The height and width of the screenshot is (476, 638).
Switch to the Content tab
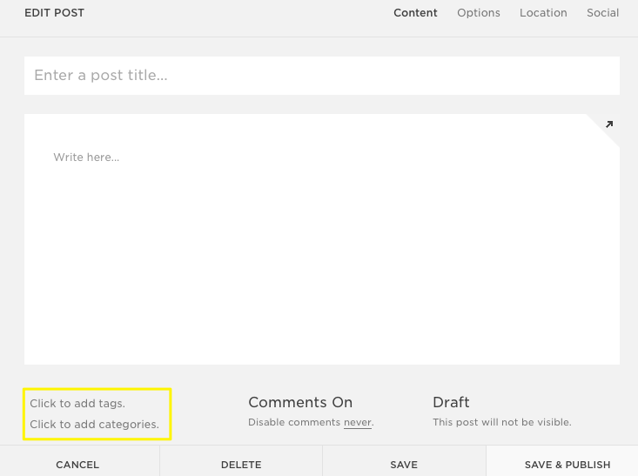click(415, 13)
